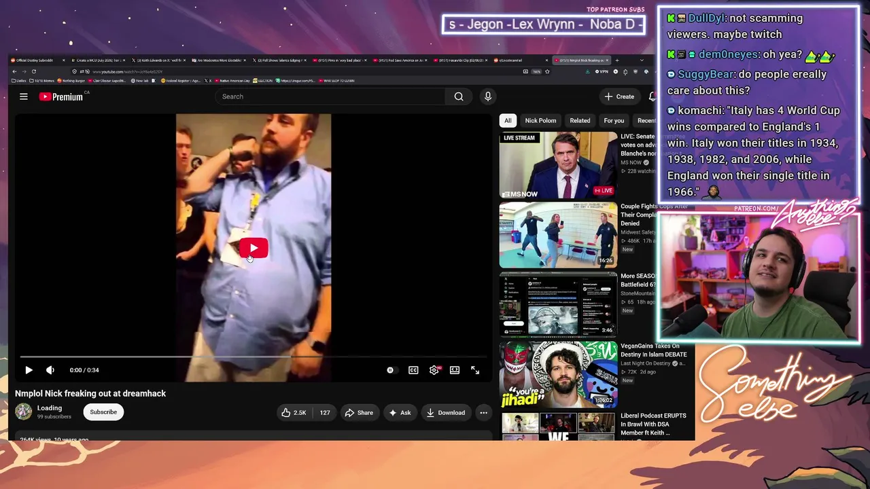Select the For you filter chip

click(x=614, y=120)
